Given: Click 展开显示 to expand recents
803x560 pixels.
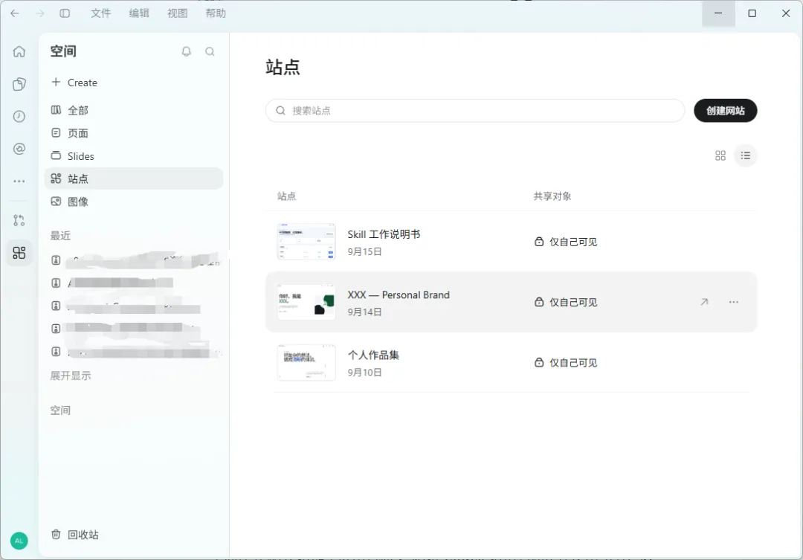Looking at the screenshot, I should [x=71, y=376].
